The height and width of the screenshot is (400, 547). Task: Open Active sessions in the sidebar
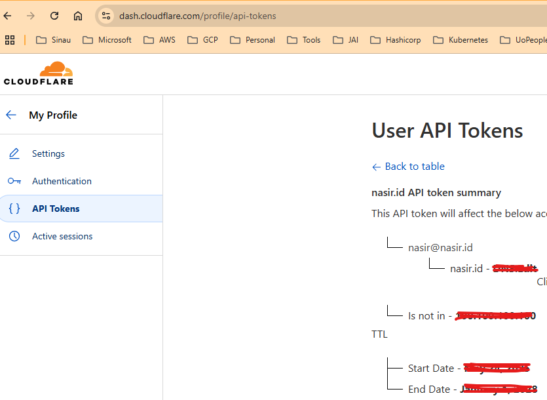(x=62, y=236)
